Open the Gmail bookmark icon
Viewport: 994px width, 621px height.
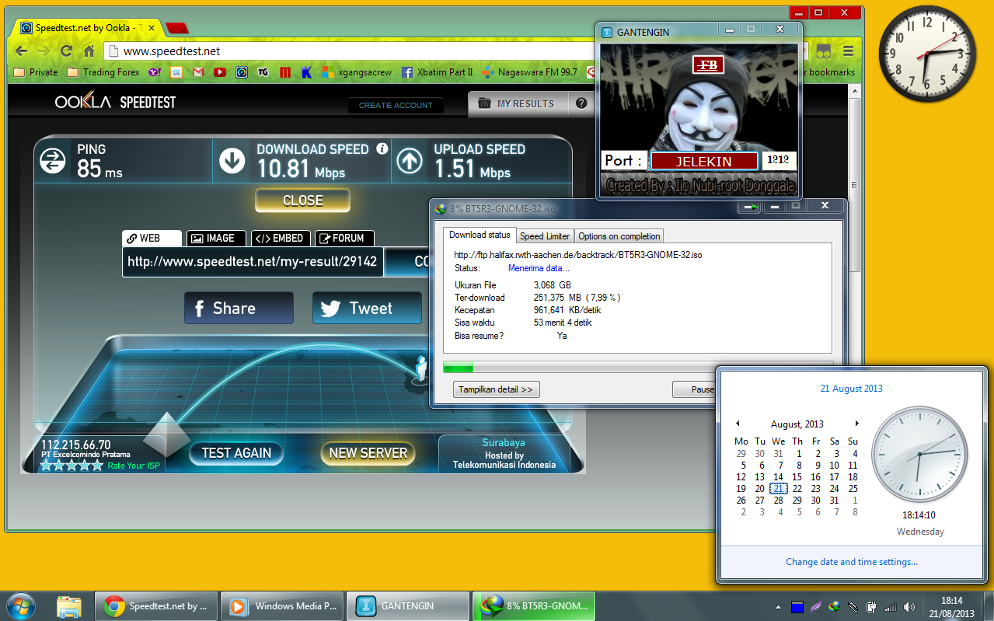[198, 72]
